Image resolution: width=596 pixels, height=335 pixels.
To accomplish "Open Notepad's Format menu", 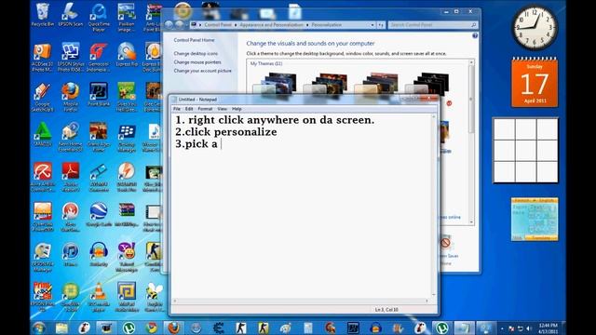I will (205, 109).
